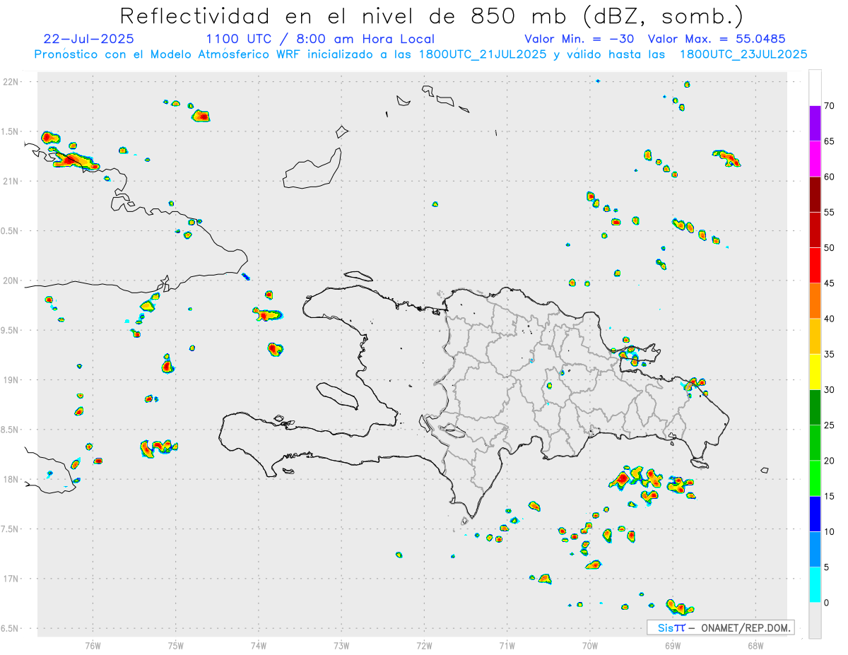Click the colorbar value label '40'
The height and width of the screenshot is (655, 848).
[829, 319]
